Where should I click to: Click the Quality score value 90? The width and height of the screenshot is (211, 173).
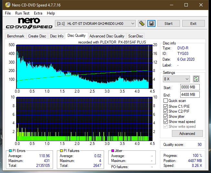(200, 145)
